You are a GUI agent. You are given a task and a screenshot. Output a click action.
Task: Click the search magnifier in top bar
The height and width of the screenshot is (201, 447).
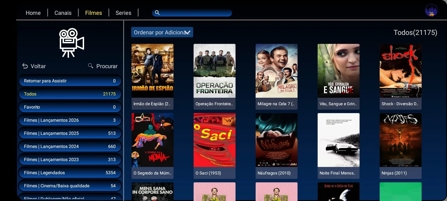[157, 13]
